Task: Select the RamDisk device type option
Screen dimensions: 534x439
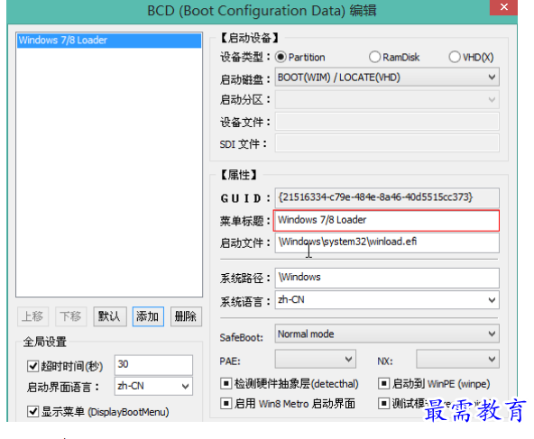Action: (x=374, y=57)
